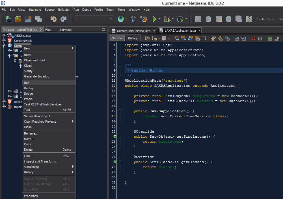Click the Redo arrow icon
The height and width of the screenshot is (199, 283).
click(63, 19)
